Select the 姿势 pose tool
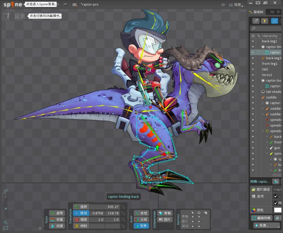 tap(57, 213)
